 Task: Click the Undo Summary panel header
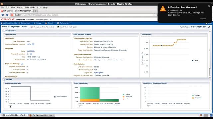[37, 34]
